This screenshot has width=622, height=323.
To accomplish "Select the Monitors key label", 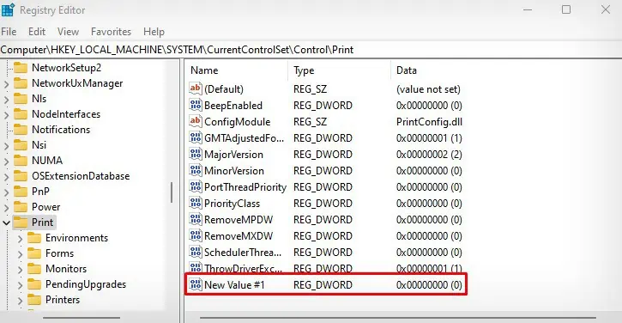I will pyautogui.click(x=66, y=269).
